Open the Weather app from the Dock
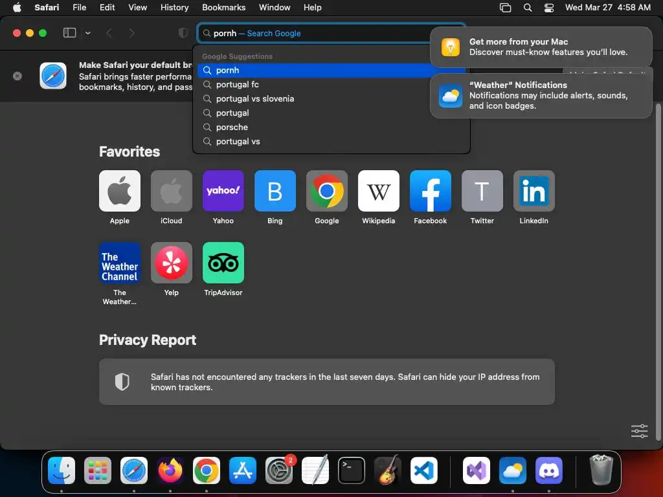 (x=513, y=470)
